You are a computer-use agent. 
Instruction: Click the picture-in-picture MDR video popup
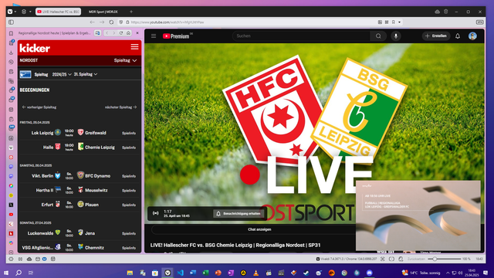click(418, 215)
